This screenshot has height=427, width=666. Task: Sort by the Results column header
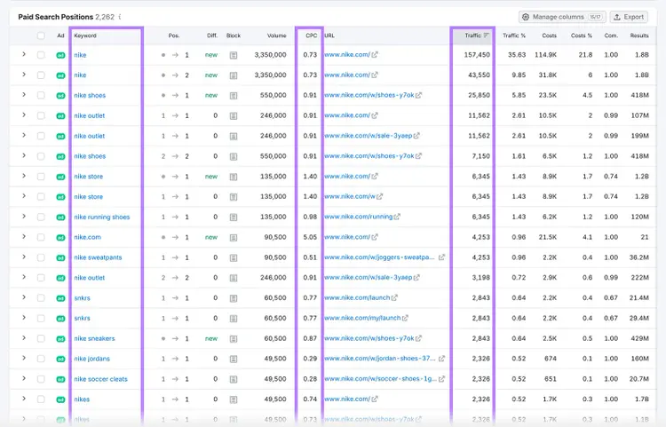639,36
